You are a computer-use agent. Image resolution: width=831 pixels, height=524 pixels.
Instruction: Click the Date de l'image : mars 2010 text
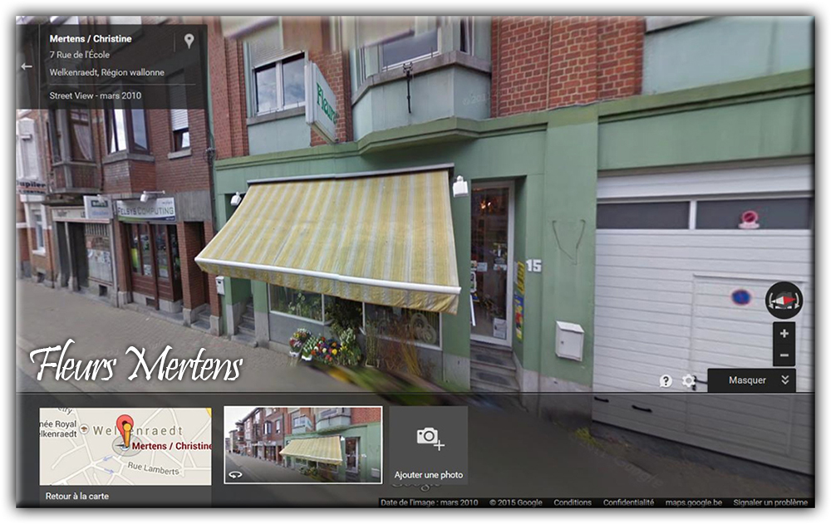point(430,502)
